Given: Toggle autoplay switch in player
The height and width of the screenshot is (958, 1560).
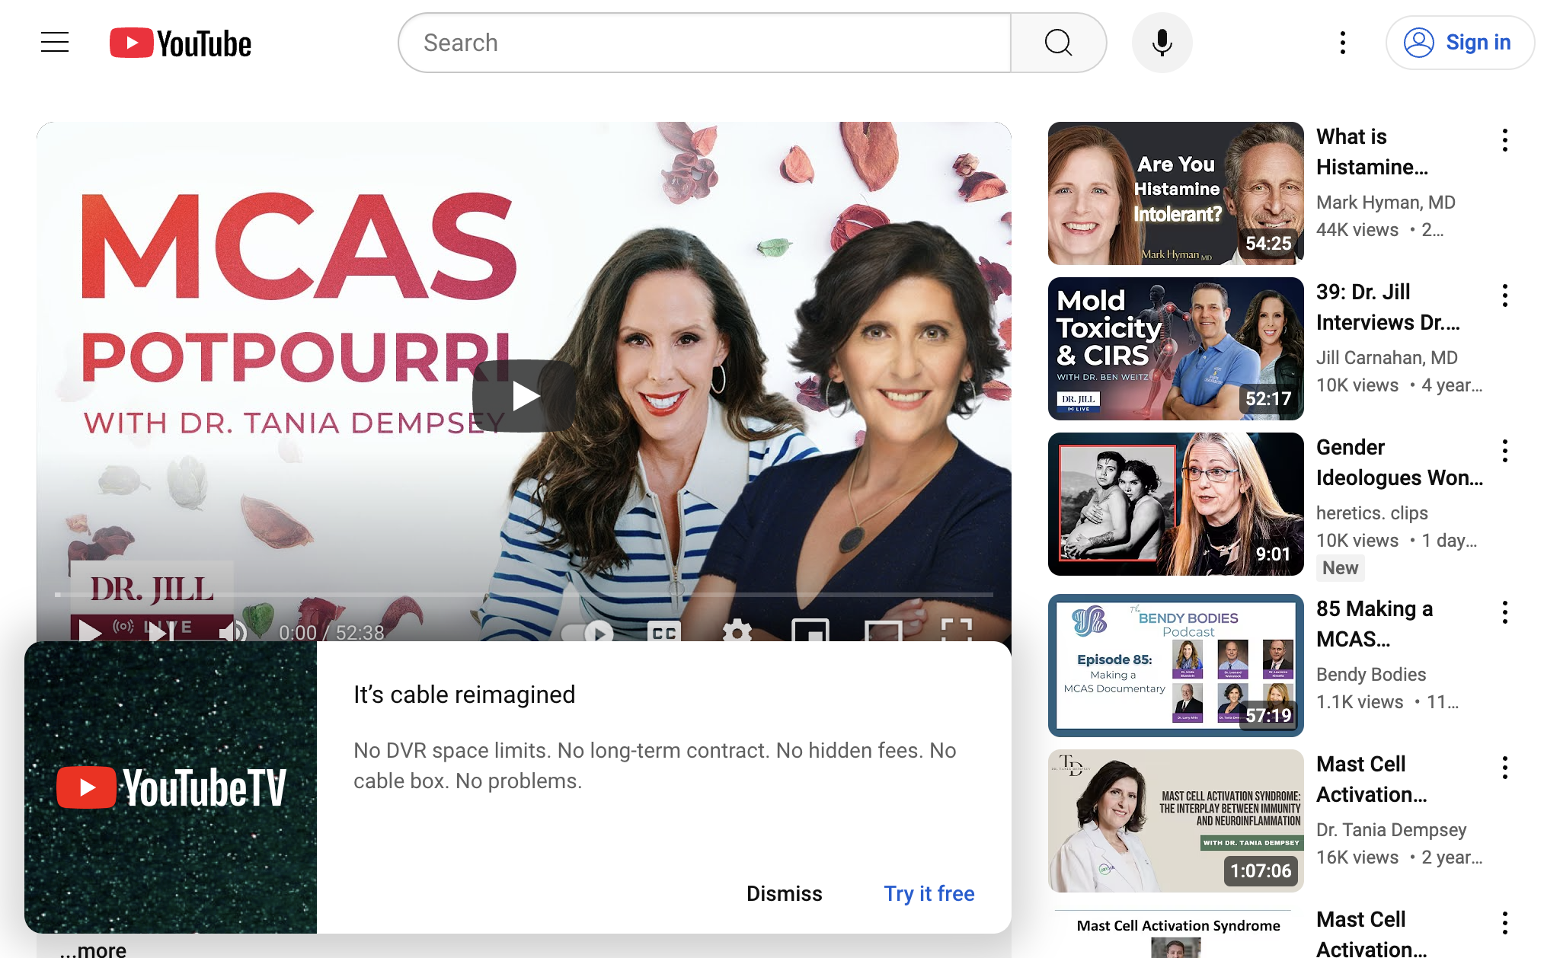Looking at the screenshot, I should point(587,633).
